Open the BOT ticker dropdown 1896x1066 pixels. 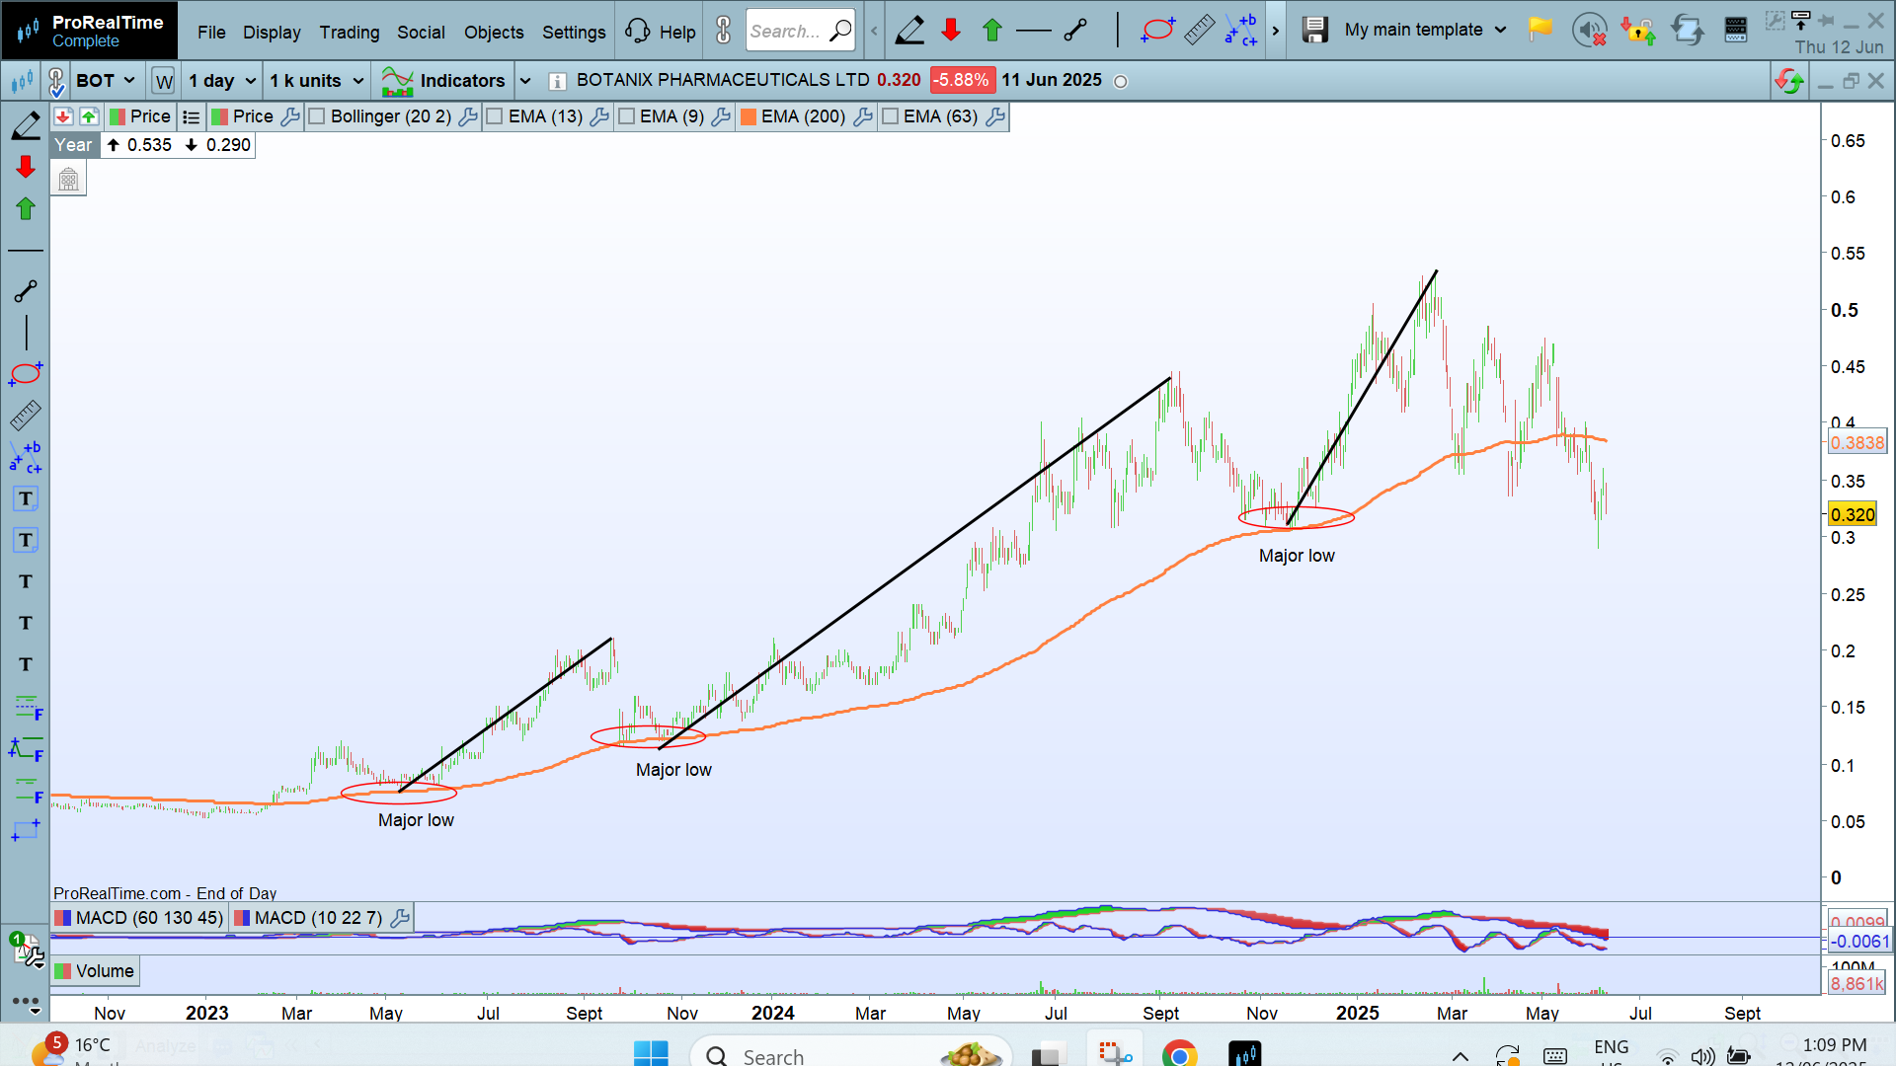[105, 81]
